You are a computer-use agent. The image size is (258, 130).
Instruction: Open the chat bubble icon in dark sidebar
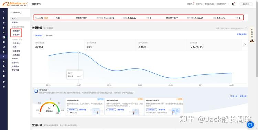4,42
